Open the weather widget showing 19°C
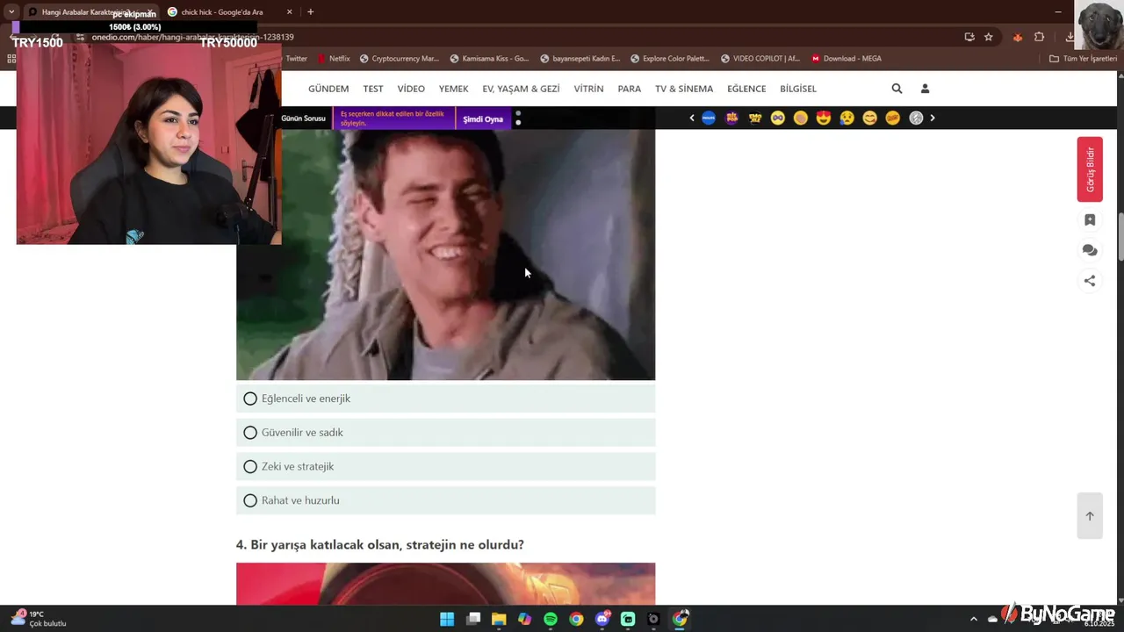 tap(39, 619)
